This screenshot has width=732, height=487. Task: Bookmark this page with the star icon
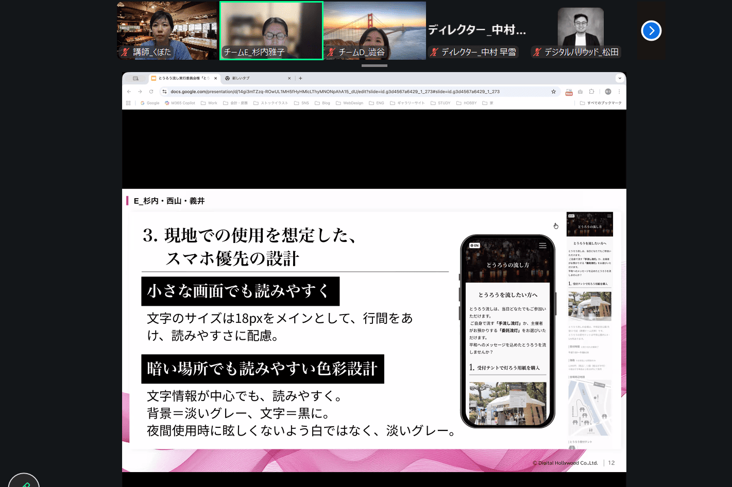(x=553, y=91)
